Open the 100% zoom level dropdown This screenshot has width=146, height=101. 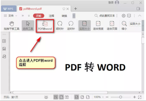103,97
